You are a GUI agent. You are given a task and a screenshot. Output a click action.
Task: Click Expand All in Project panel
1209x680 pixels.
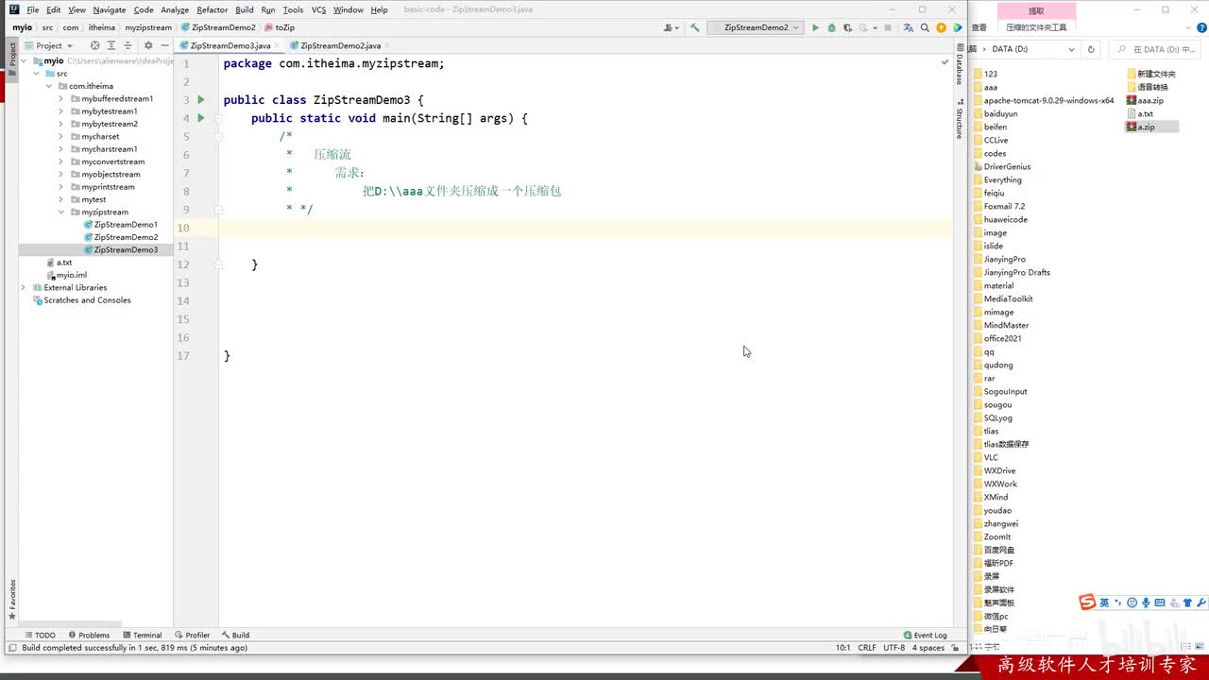[111, 45]
